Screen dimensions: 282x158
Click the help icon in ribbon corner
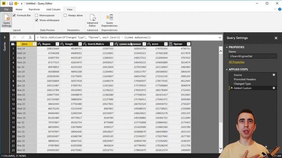tap(280, 9)
